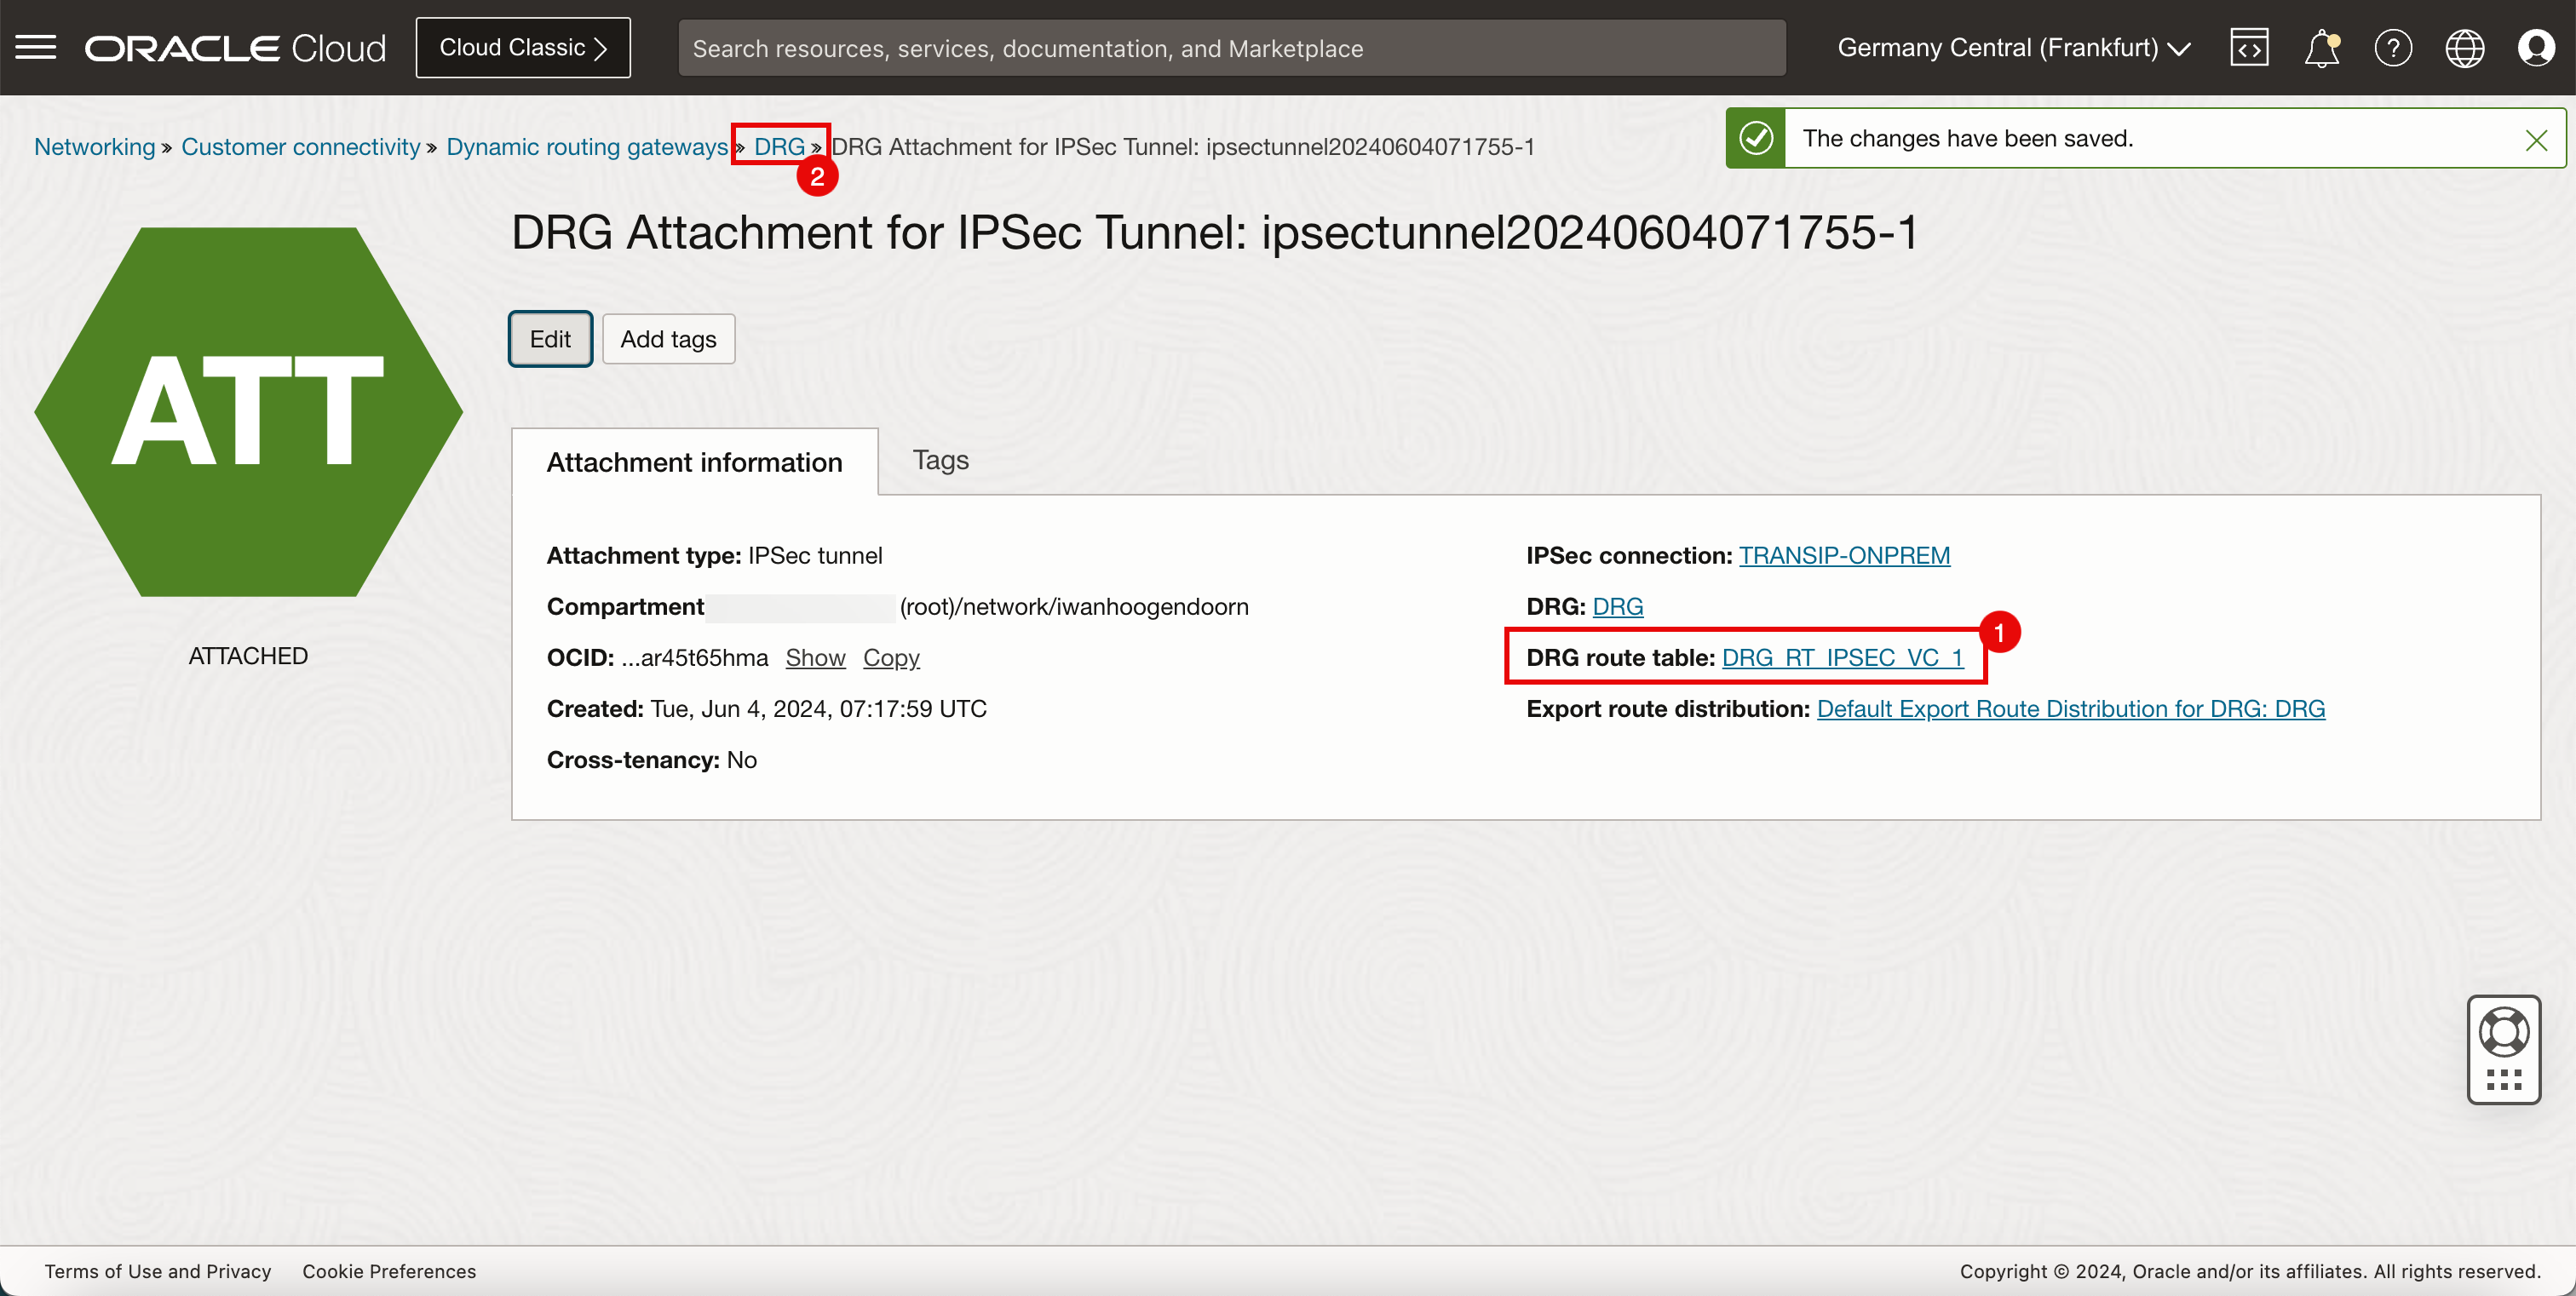Image resolution: width=2576 pixels, height=1296 pixels.
Task: Click the Cloud Classic button
Action: pyautogui.click(x=523, y=48)
